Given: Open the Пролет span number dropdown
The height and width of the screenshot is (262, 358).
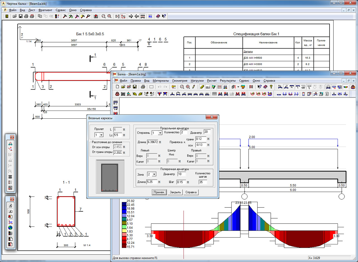Looking at the screenshot, I should [101, 135].
